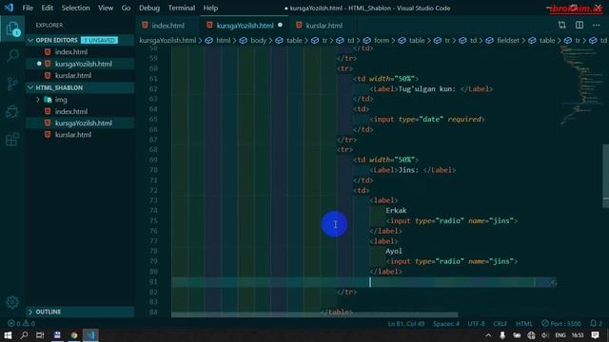This screenshot has height=342, width=609.
Task: Click the Ln 81, Col 49 status
Action: tap(406, 323)
